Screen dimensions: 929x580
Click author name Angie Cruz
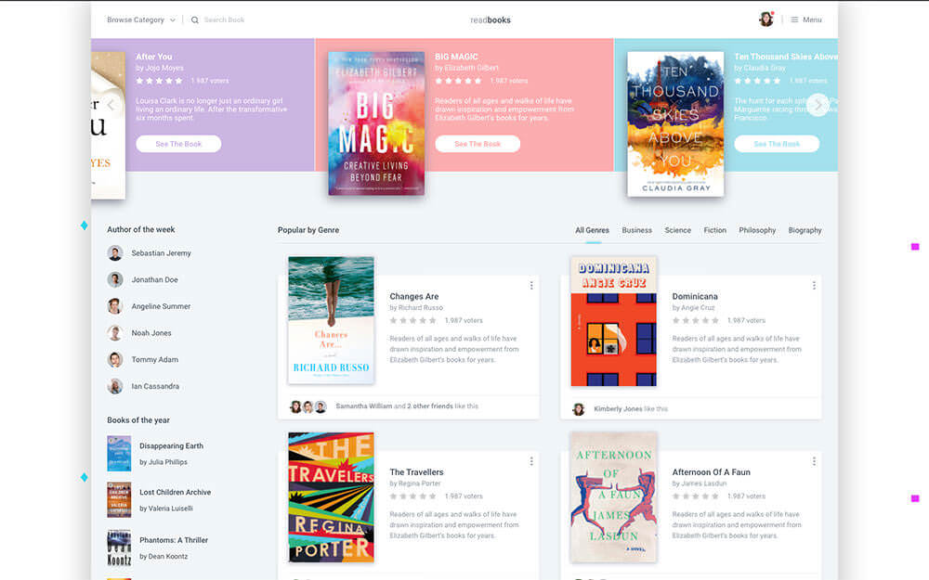(698, 308)
